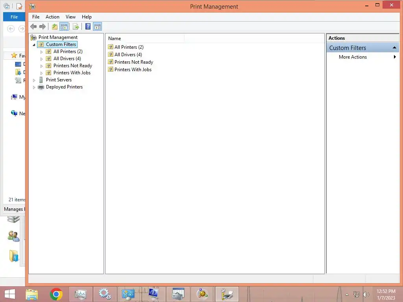The width and height of the screenshot is (403, 302).
Task: Toggle the Show/Hide Action Pane button
Action: tap(98, 26)
